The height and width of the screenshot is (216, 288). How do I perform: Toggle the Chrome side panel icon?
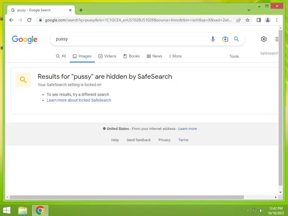point(259,20)
